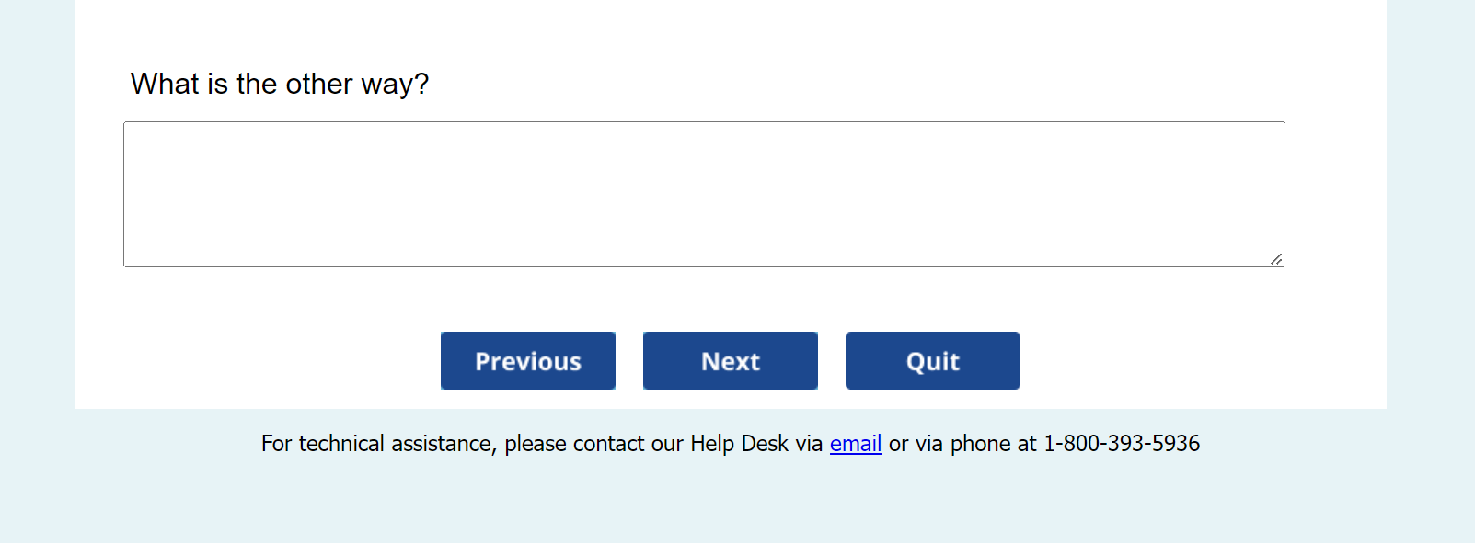Go back using the Previous button
The image size is (1475, 543).
(x=527, y=360)
